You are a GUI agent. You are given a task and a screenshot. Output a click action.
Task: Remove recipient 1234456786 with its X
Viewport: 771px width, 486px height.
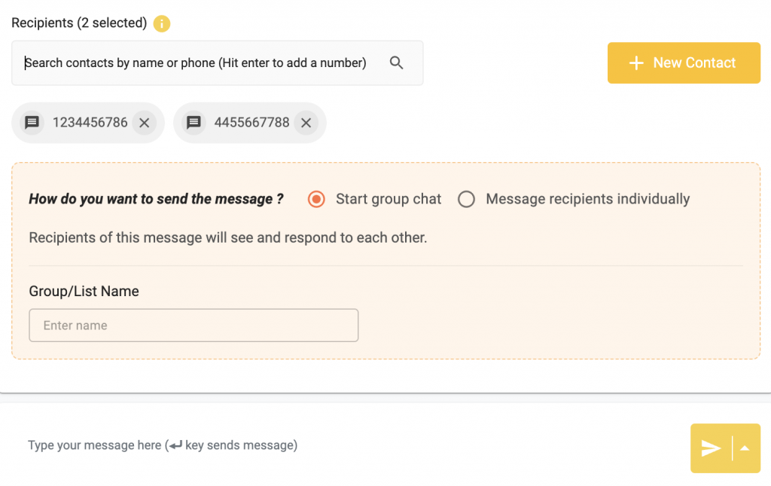pos(144,123)
